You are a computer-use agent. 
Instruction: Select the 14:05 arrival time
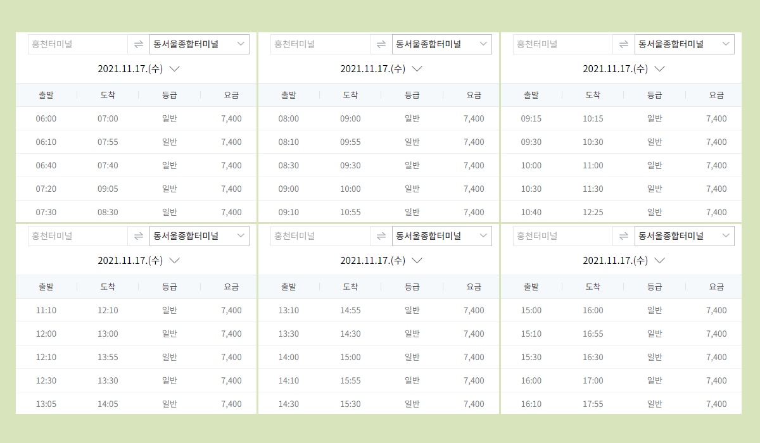click(x=108, y=404)
